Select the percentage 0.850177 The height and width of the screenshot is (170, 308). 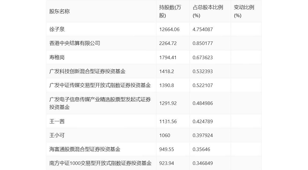coord(203,43)
